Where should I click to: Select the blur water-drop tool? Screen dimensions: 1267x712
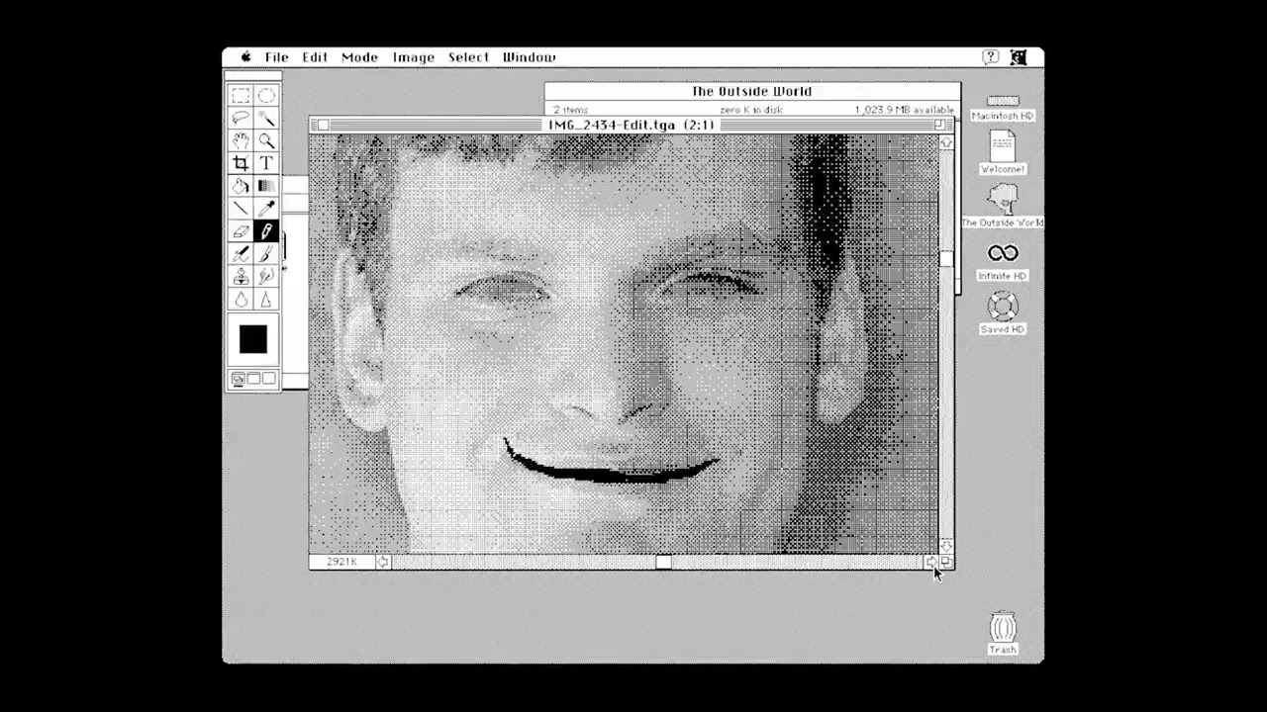(x=241, y=299)
